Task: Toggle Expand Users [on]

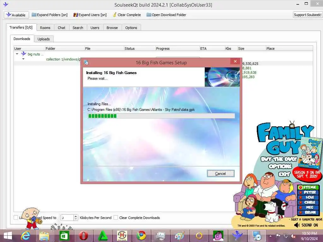Action: [90, 15]
